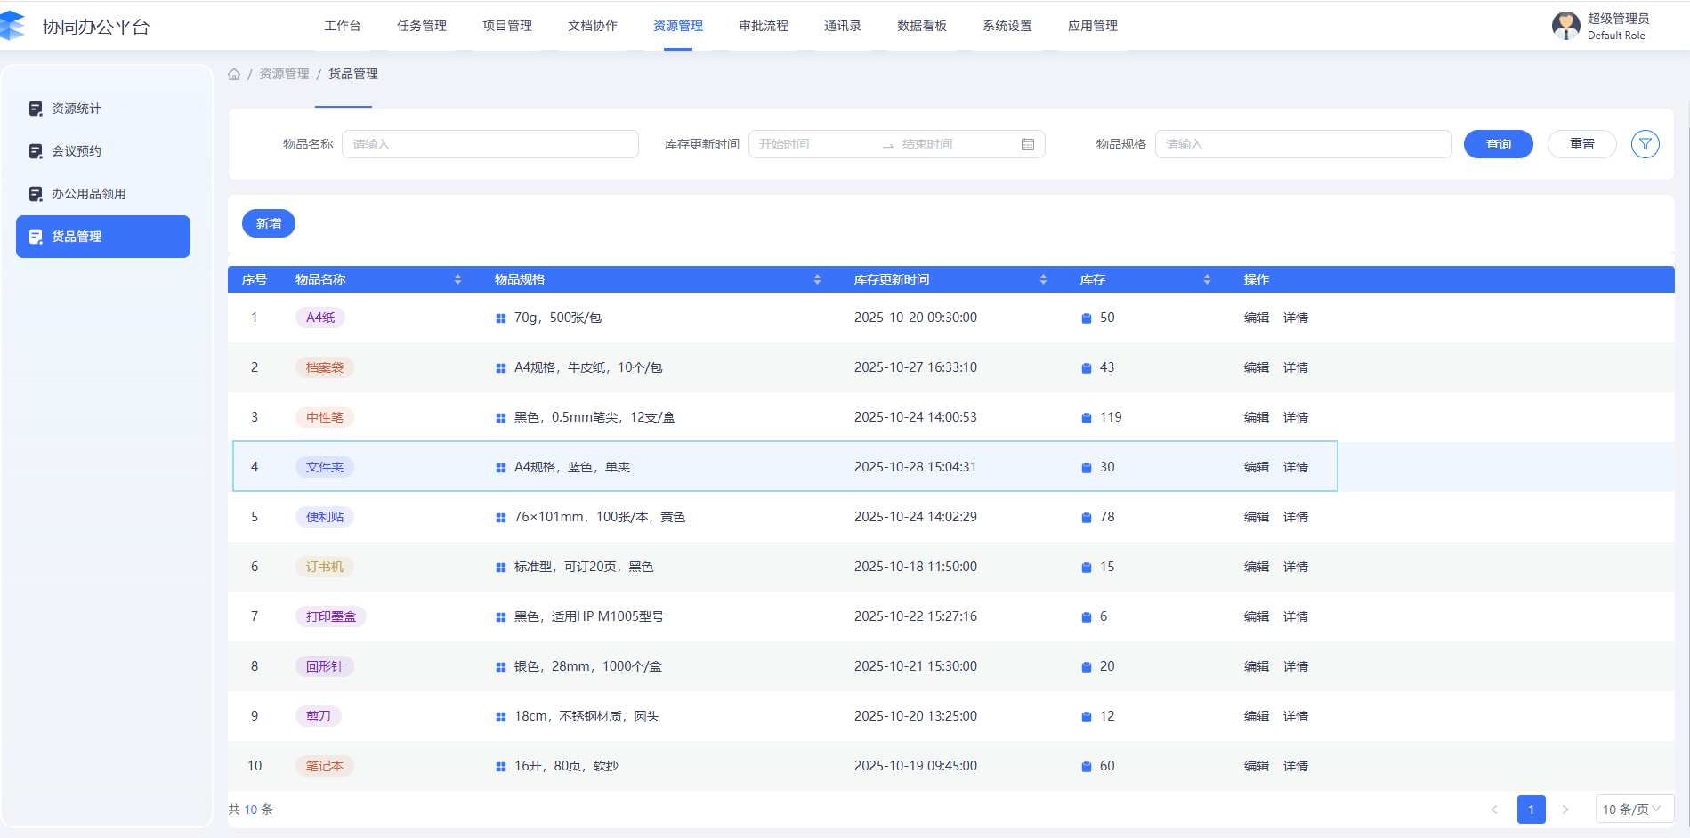
Task: Open the 数据看板 top menu
Action: pos(921,26)
